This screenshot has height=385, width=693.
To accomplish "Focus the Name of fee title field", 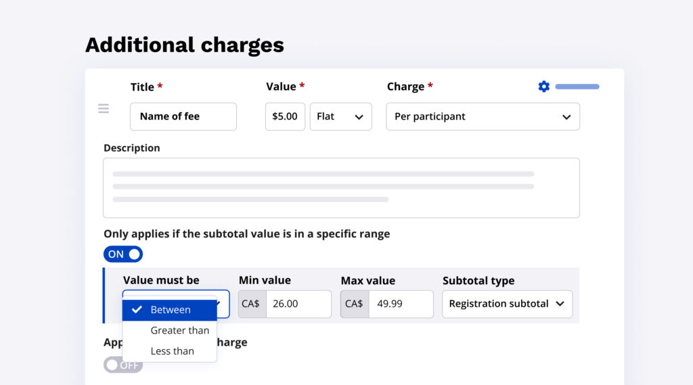I will (183, 116).
